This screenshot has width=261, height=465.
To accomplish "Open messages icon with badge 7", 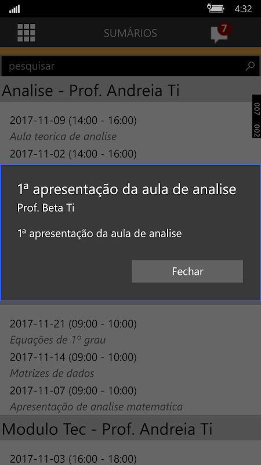I will click(220, 33).
